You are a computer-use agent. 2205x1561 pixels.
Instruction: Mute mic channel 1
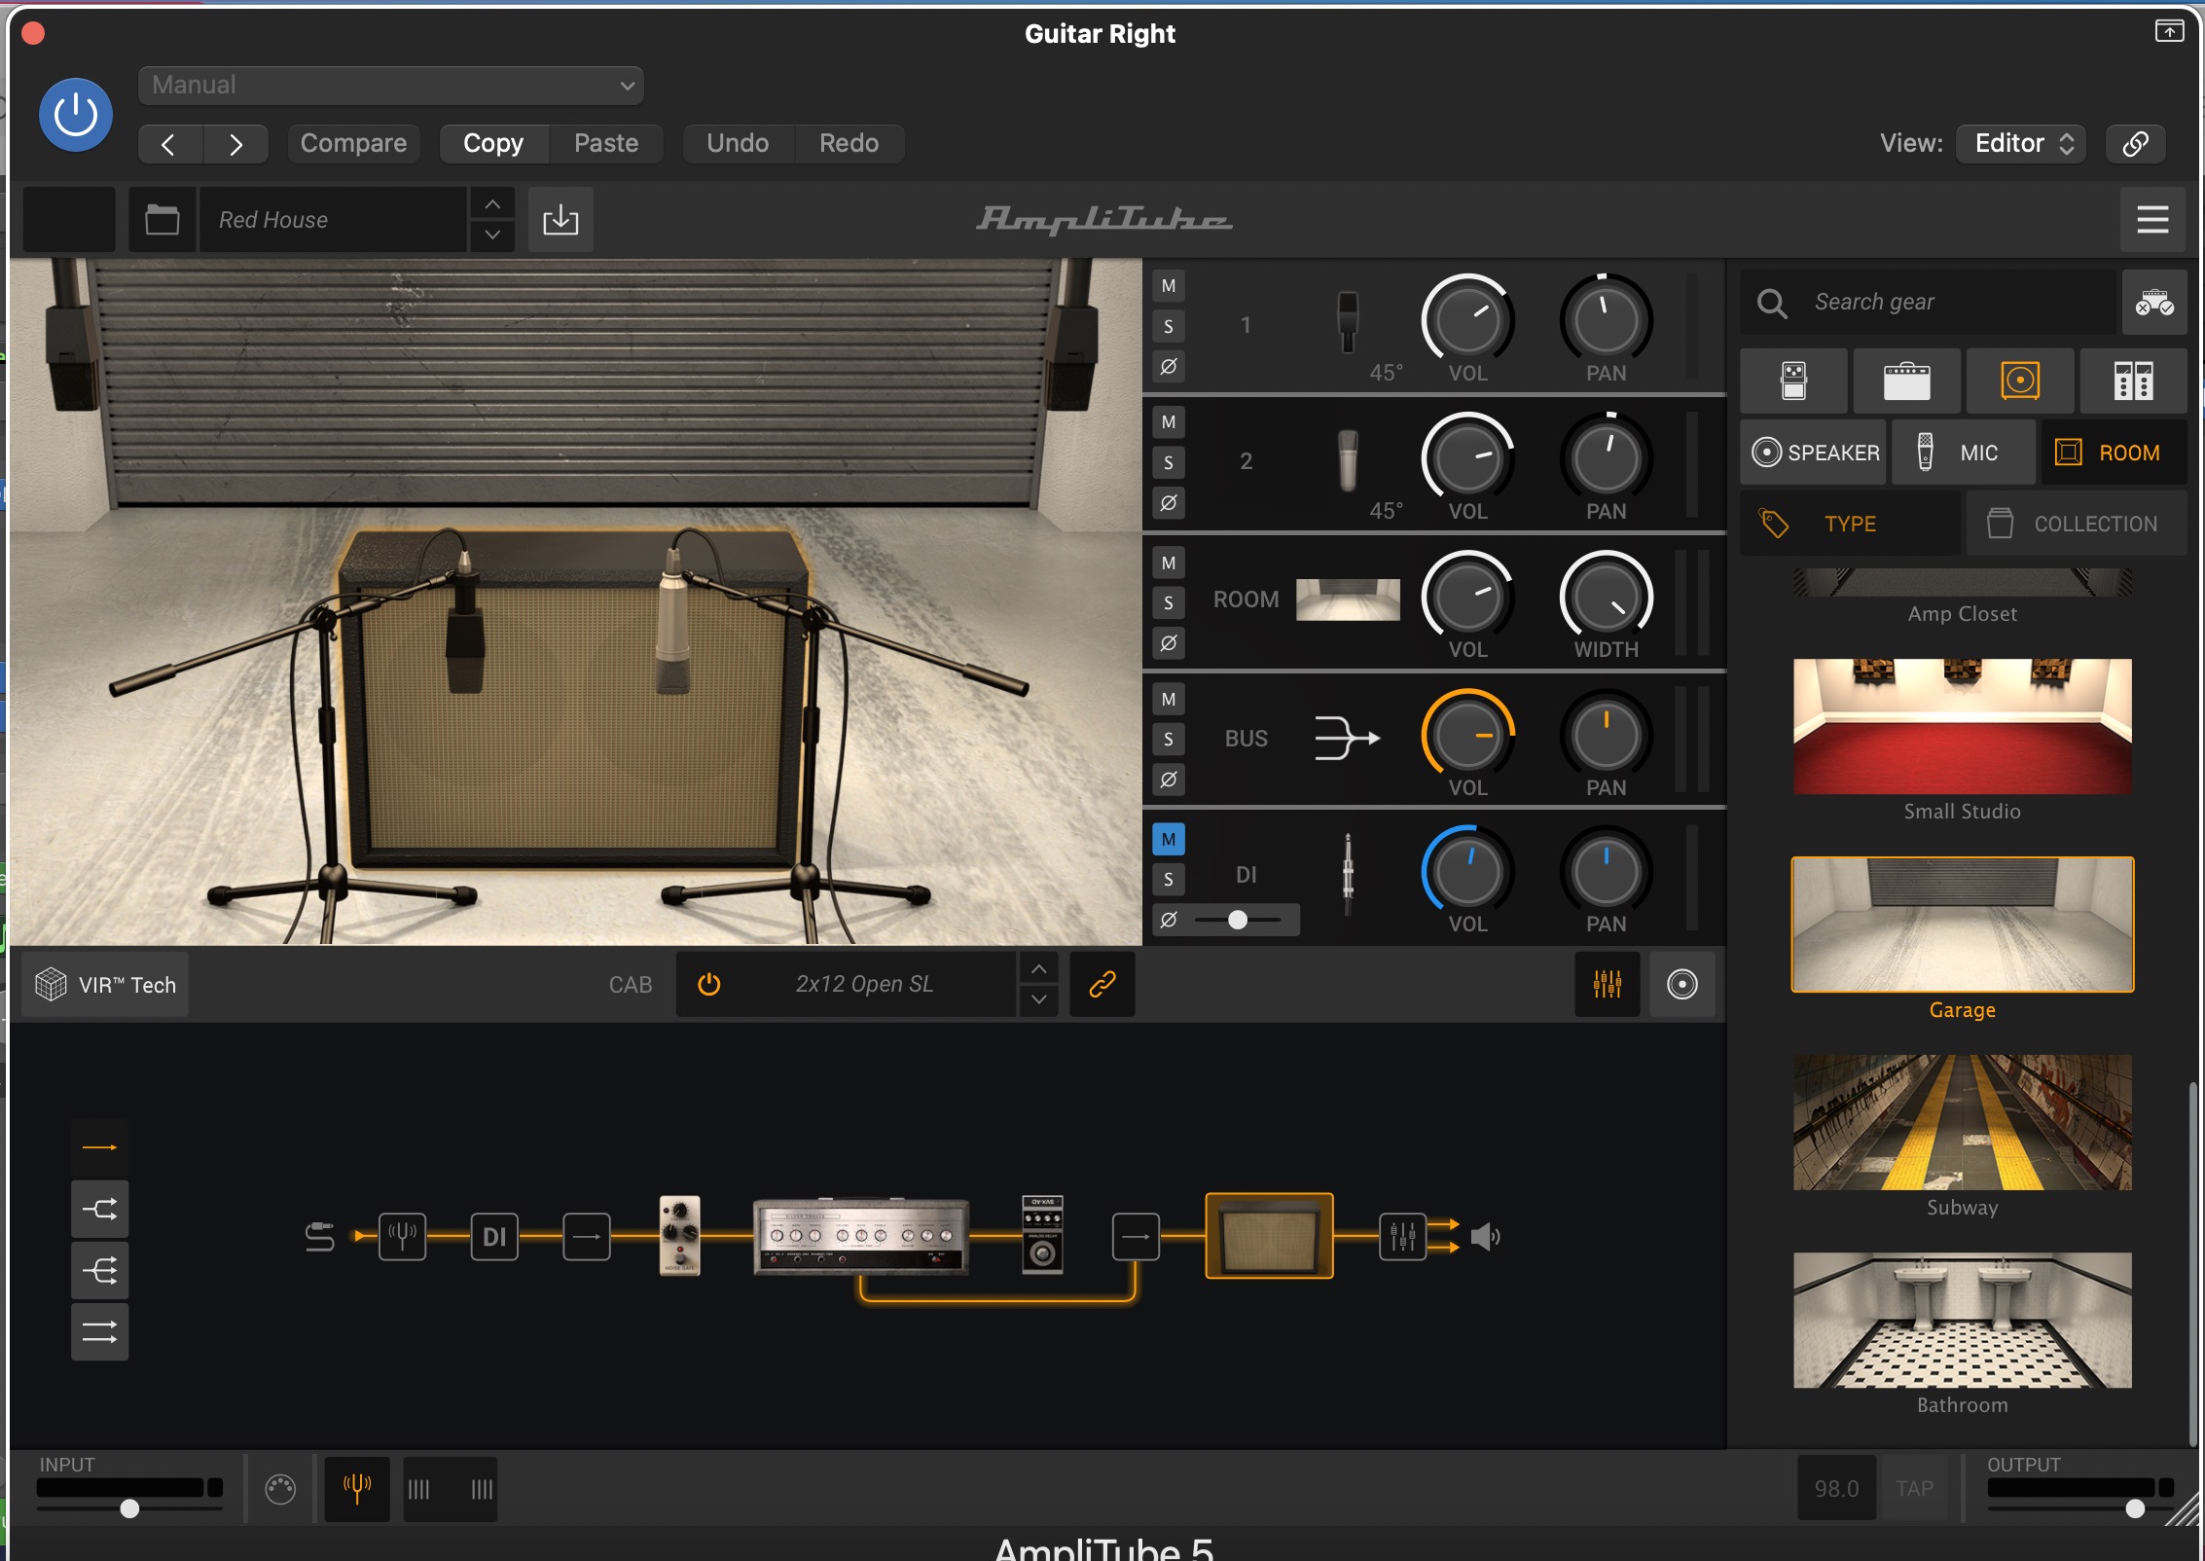[x=1169, y=286]
